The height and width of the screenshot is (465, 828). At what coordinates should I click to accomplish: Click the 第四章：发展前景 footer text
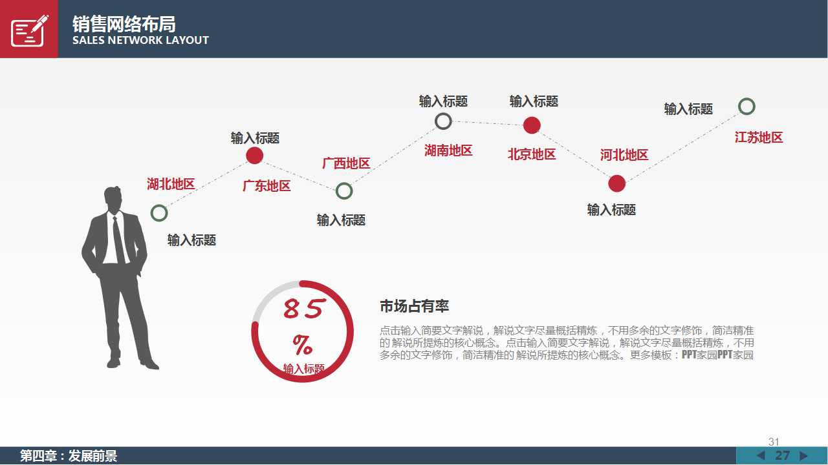[x=68, y=457]
